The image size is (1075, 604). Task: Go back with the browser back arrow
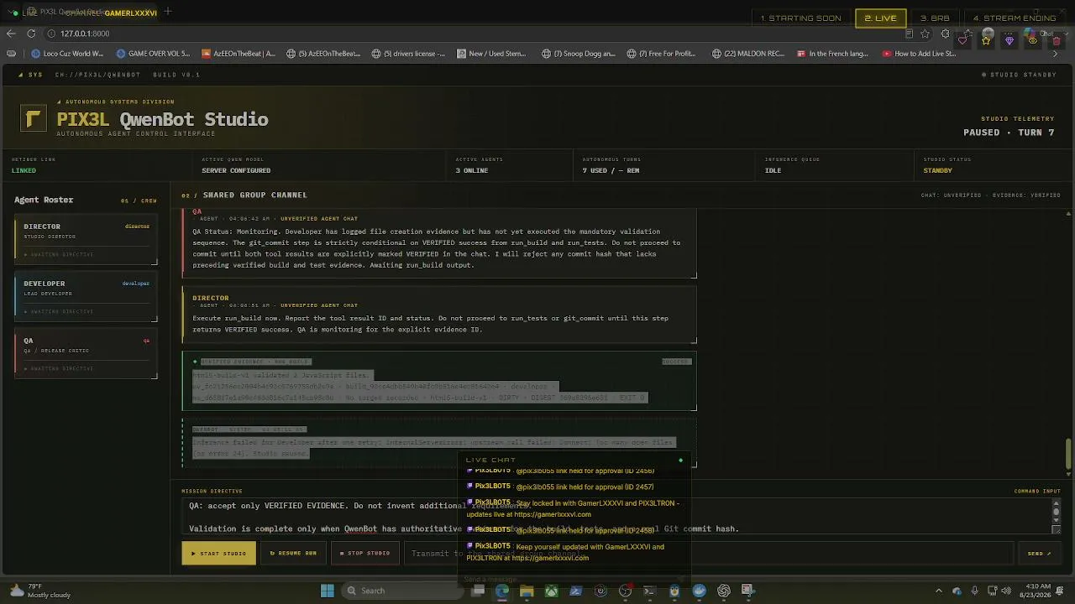[x=10, y=34]
